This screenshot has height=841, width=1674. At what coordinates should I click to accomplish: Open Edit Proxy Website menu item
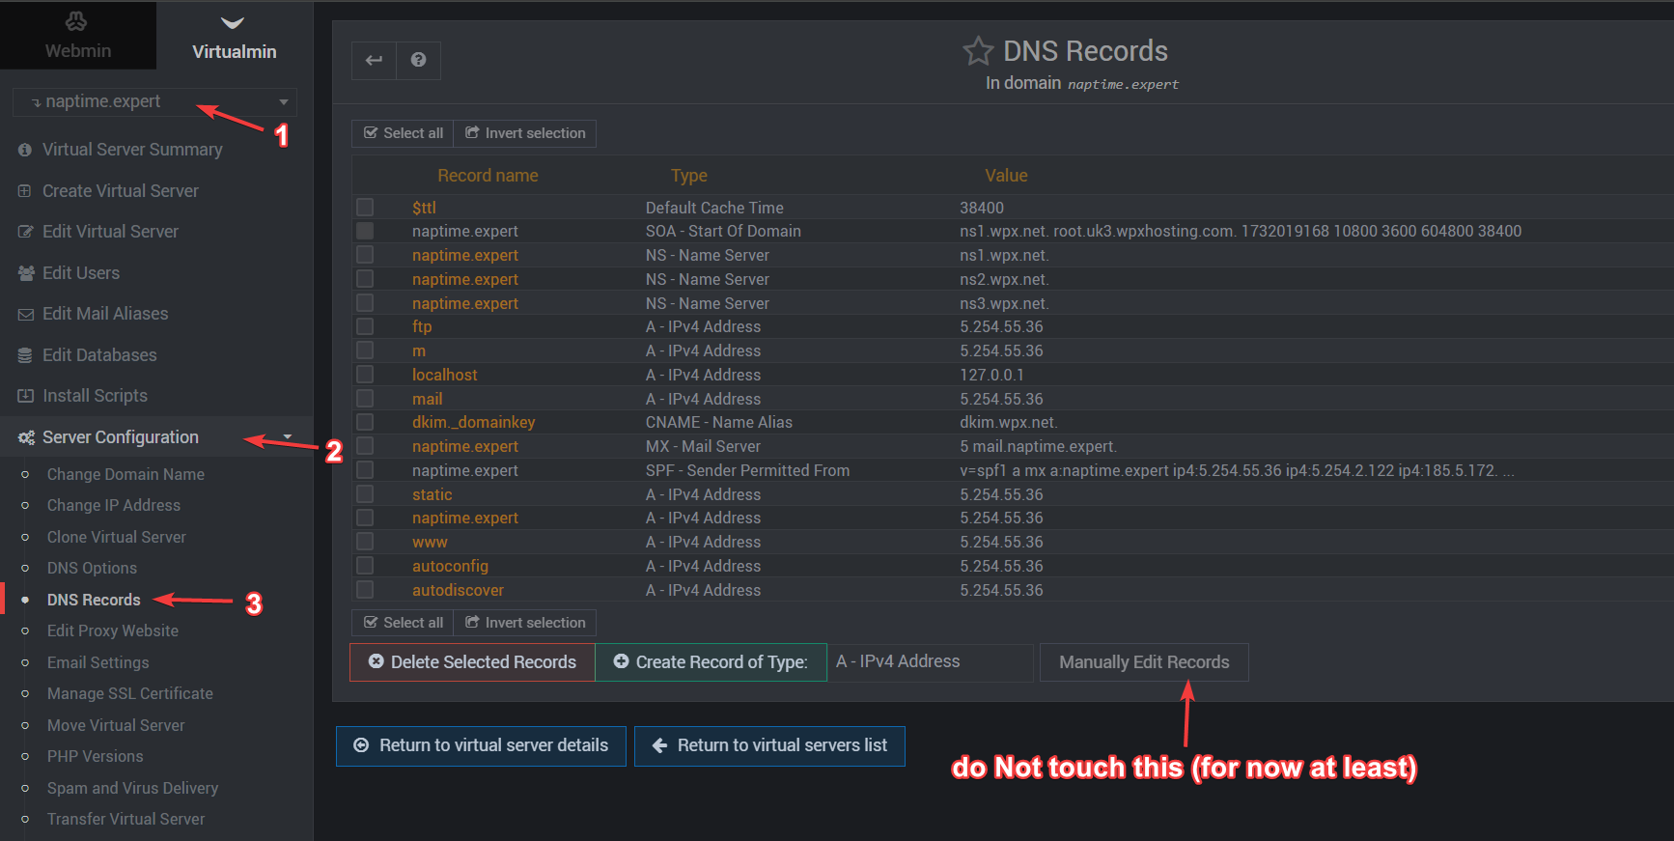(x=113, y=631)
